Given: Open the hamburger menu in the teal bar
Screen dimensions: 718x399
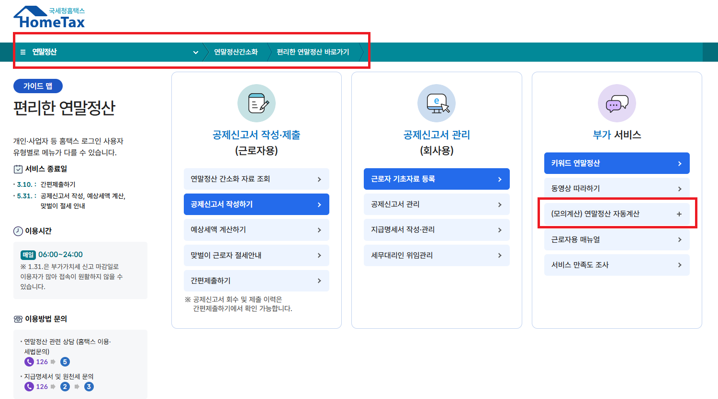Looking at the screenshot, I should click(x=22, y=52).
